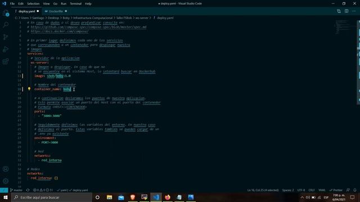Screen dimensions: 360x202
Task: Open the File menu
Action: coord(12,4)
